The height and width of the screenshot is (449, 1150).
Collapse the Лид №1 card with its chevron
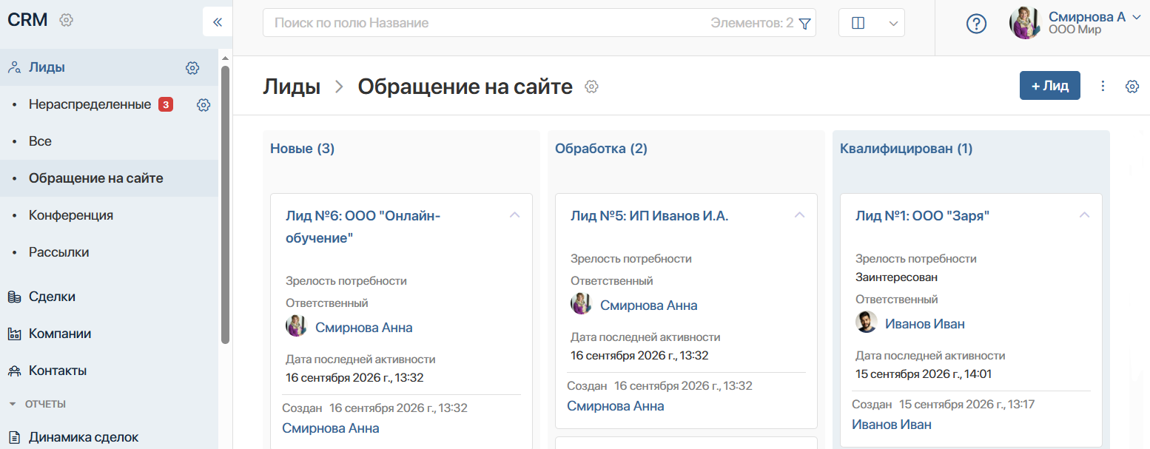[x=1084, y=215]
